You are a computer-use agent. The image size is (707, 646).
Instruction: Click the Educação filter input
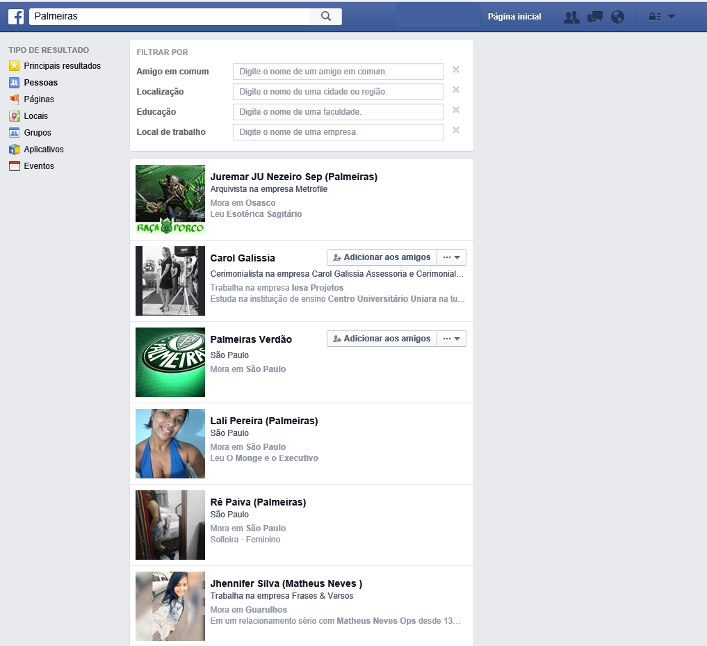click(338, 112)
